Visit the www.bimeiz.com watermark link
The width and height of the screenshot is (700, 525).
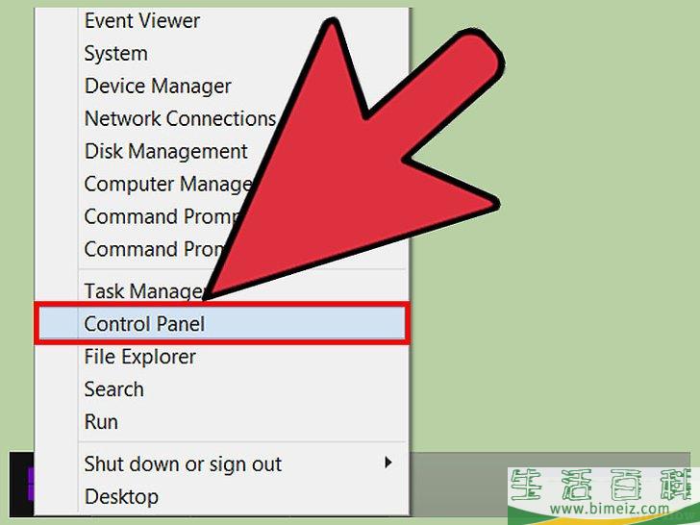(610, 508)
